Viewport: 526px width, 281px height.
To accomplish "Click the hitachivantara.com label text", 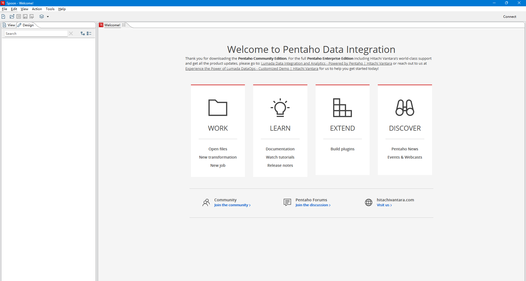I will click(x=395, y=200).
